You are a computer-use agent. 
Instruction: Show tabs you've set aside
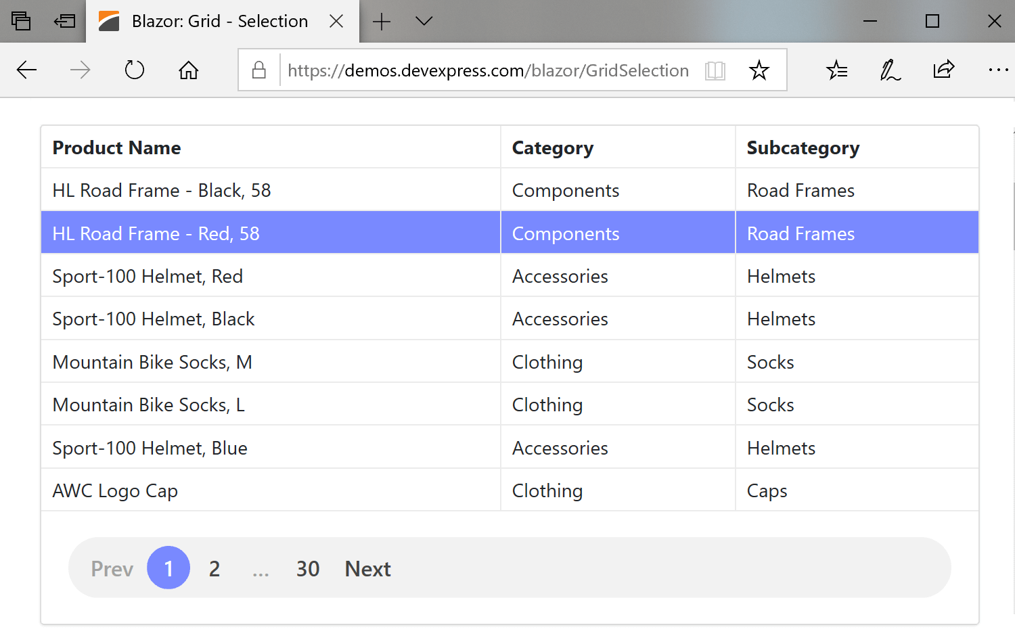(21, 21)
